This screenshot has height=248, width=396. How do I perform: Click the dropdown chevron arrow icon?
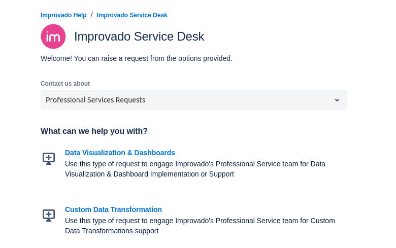click(x=337, y=100)
